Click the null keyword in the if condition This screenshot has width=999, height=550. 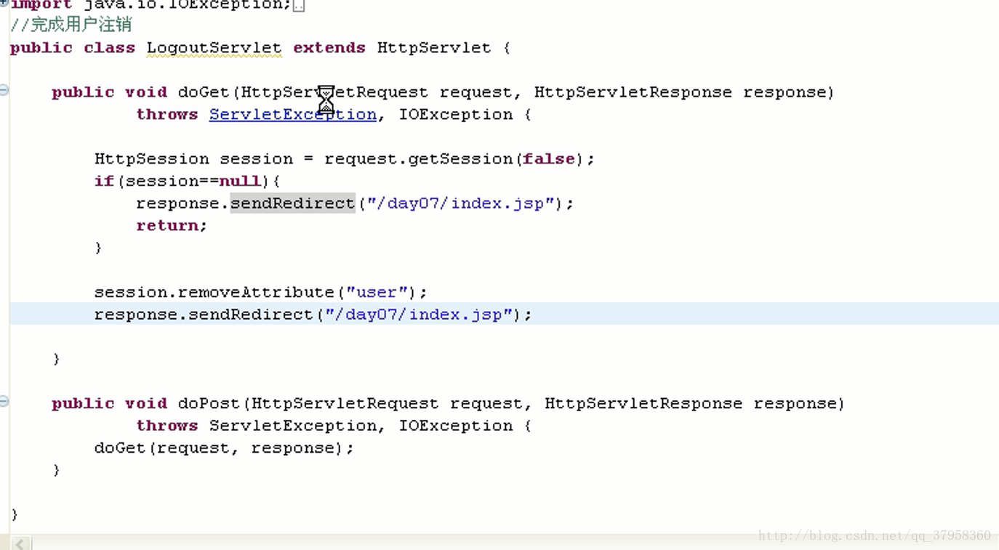click(x=240, y=181)
